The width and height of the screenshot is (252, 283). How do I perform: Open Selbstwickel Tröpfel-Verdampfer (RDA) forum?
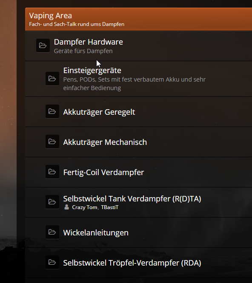[132, 263]
